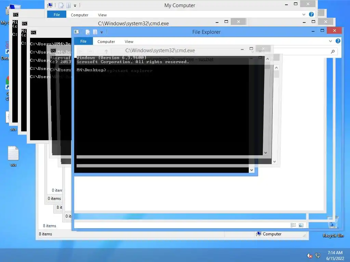Switch to View tab in File Explorer window

click(x=129, y=42)
